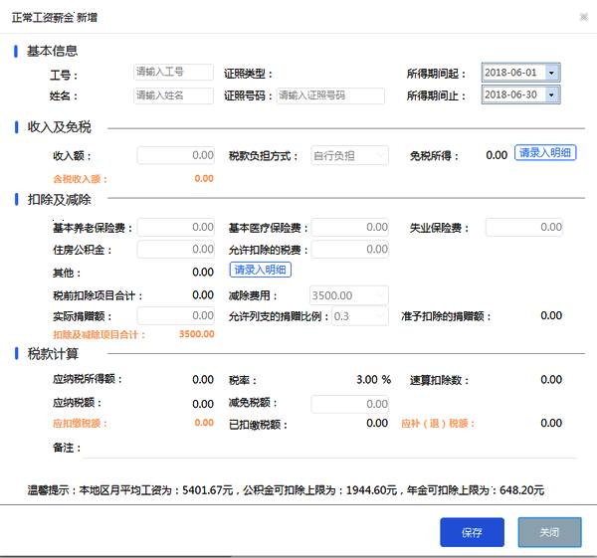Click the 减免税额 input field

click(349, 404)
